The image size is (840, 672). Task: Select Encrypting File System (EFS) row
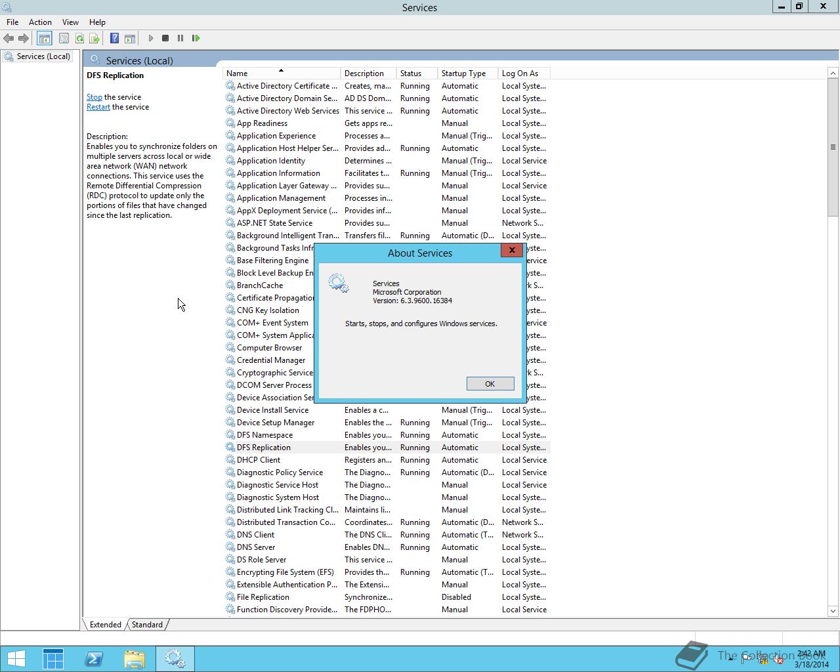(x=387, y=572)
